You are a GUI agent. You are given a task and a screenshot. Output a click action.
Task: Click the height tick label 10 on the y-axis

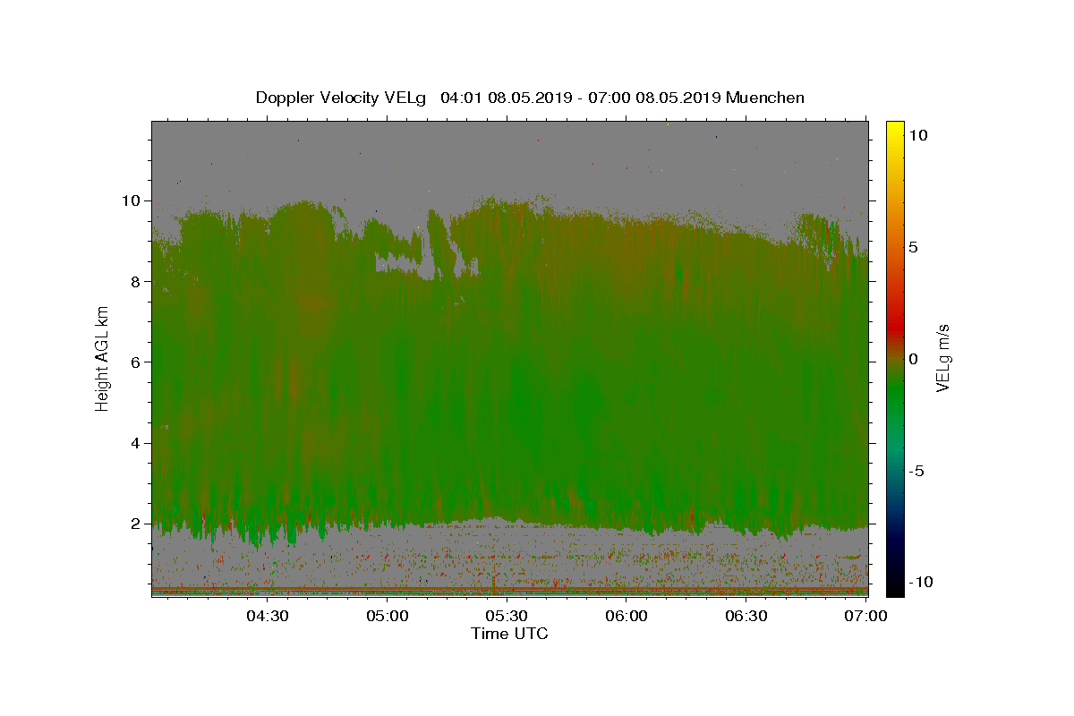point(133,200)
